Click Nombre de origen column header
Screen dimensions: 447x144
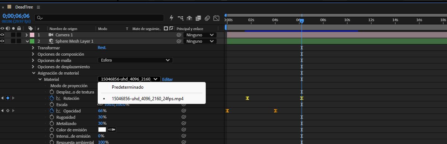pyautogui.click(x=63, y=29)
